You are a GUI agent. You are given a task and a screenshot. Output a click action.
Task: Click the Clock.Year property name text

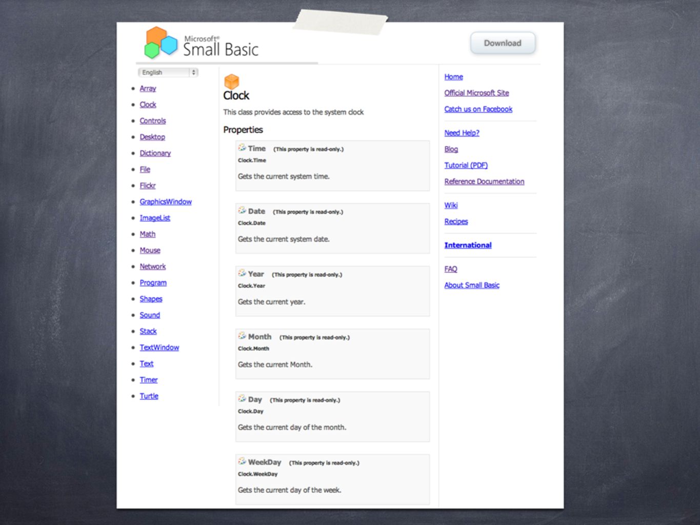tap(251, 286)
